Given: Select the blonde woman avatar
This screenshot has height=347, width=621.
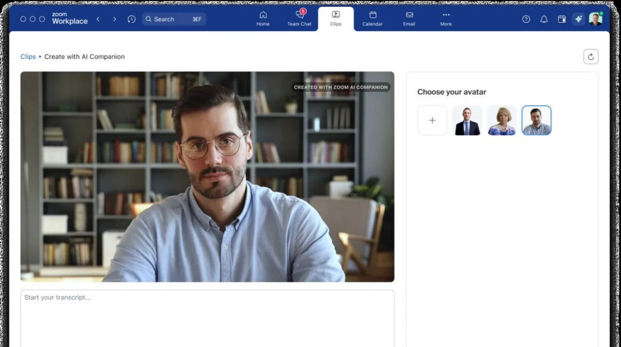Looking at the screenshot, I should 501,121.
